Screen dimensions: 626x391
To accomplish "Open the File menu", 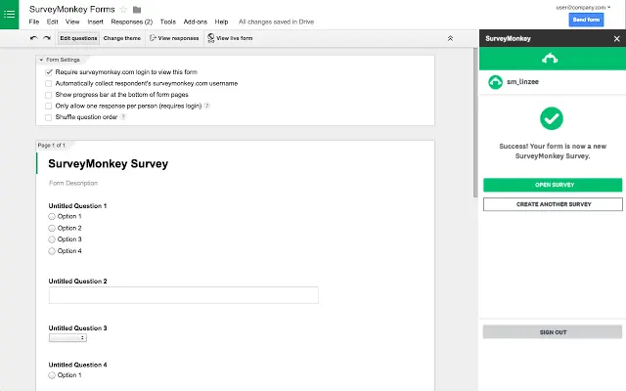I will 34,22.
